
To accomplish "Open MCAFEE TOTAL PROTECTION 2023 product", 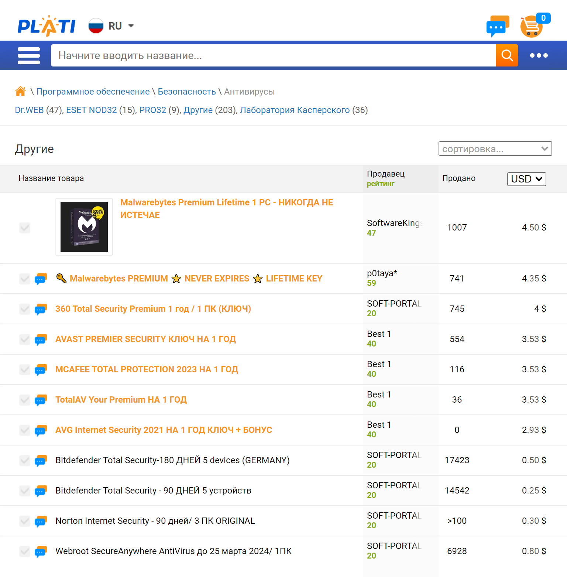I will [x=147, y=369].
